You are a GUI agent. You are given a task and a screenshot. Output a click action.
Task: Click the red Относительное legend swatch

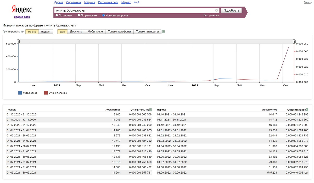(x=46, y=93)
